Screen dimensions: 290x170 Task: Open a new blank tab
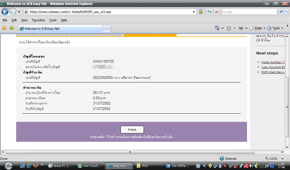pyautogui.click(x=107, y=29)
